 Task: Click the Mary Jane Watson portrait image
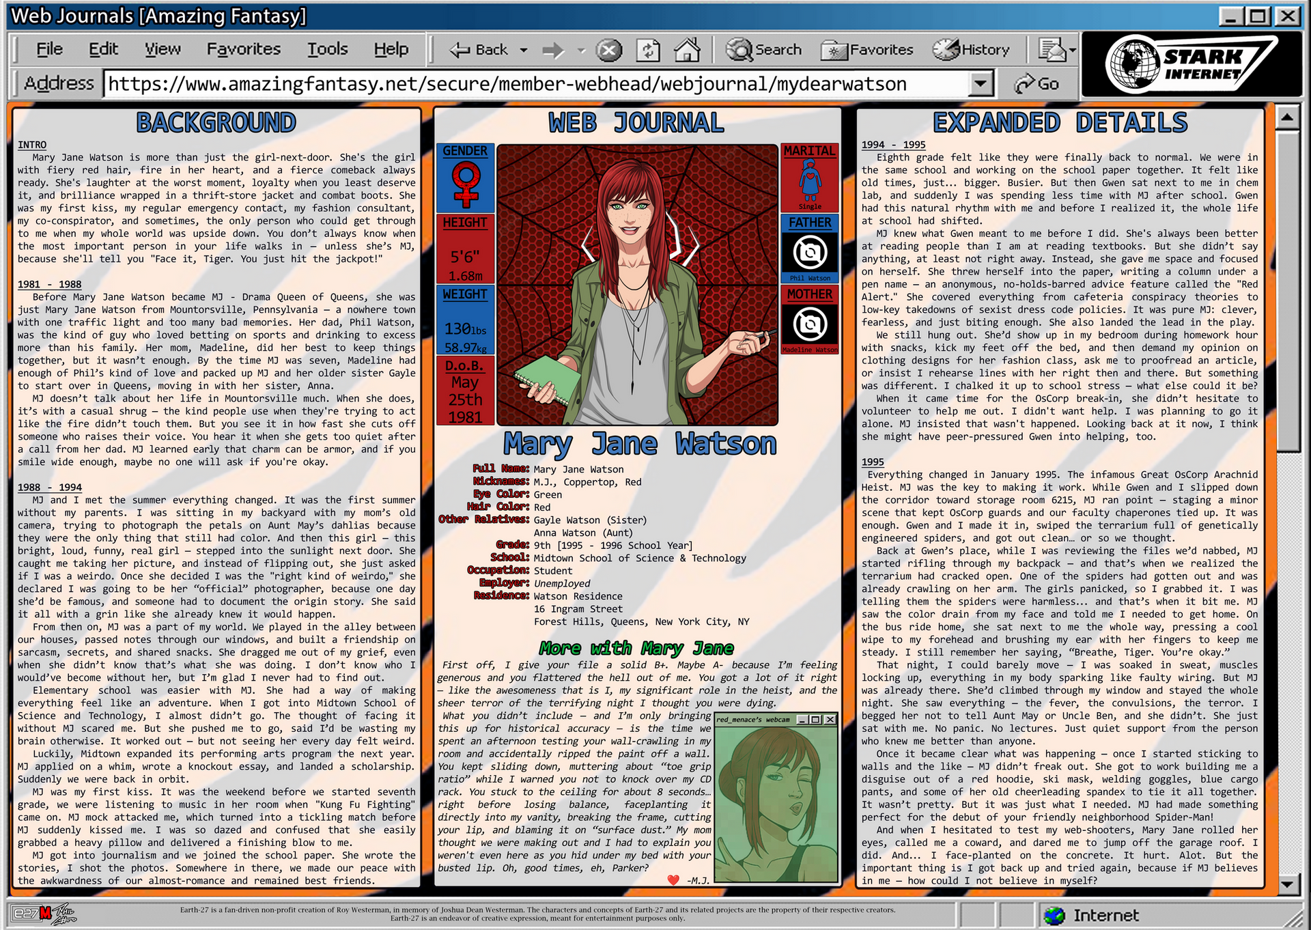pyautogui.click(x=638, y=285)
